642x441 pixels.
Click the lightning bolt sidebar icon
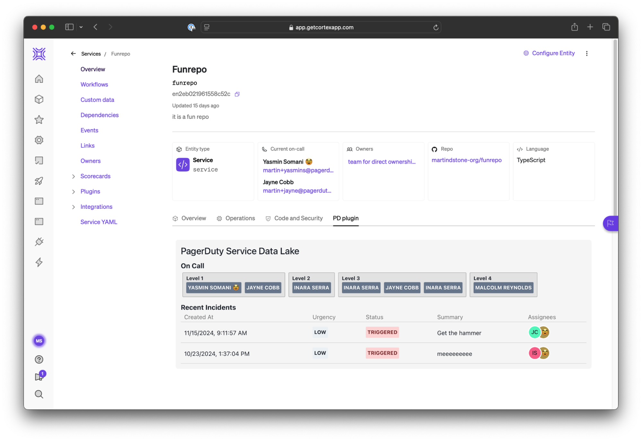39,262
